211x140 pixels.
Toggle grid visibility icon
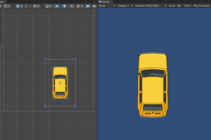[18, 6]
